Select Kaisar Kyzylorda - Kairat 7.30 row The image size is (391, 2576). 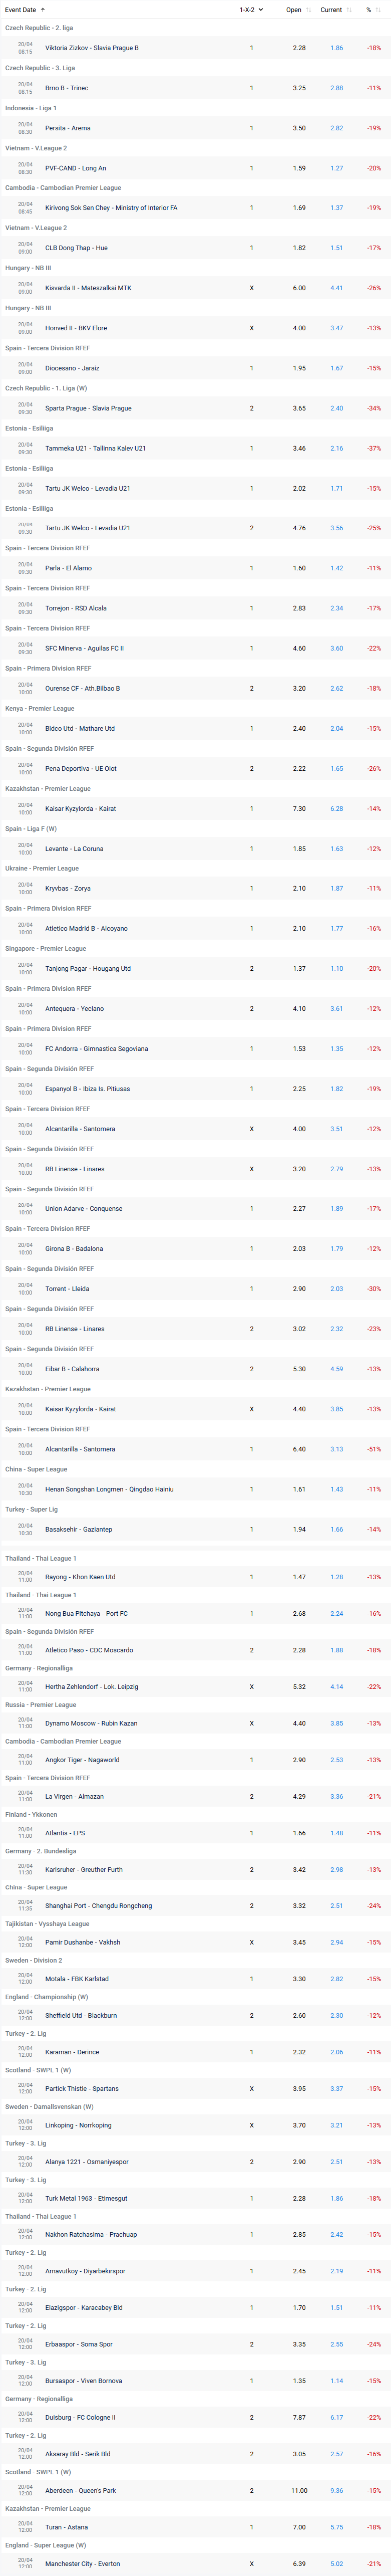[x=195, y=808]
